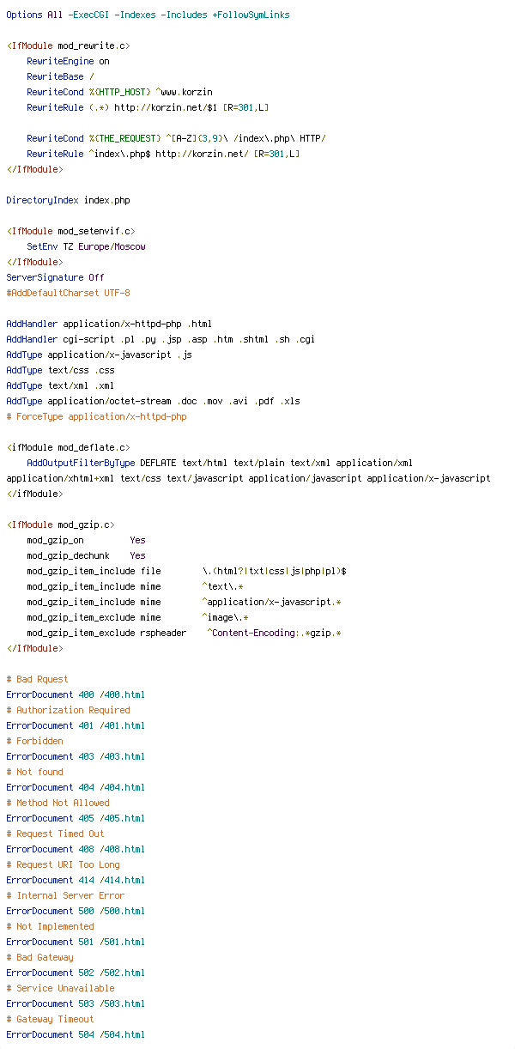Click # Method Not Allowed comment
Image resolution: width=515 pixels, height=1049 pixels.
[58, 803]
